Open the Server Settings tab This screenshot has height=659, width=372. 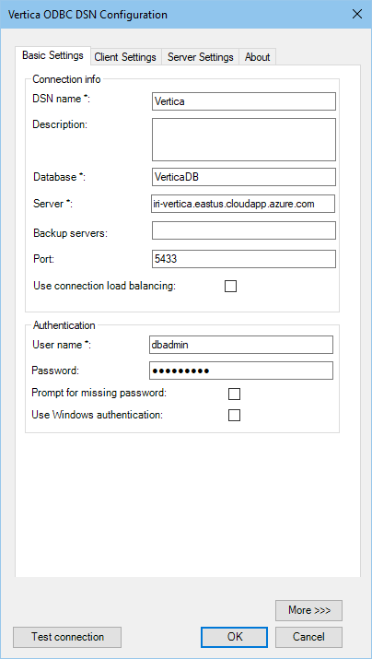click(x=201, y=57)
